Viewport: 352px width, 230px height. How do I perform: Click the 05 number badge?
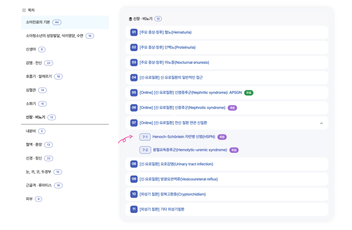[134, 93]
